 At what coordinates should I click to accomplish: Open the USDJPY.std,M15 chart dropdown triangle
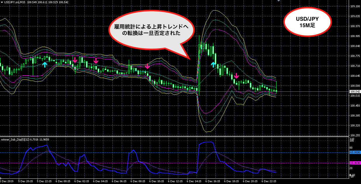tap(1, 2)
